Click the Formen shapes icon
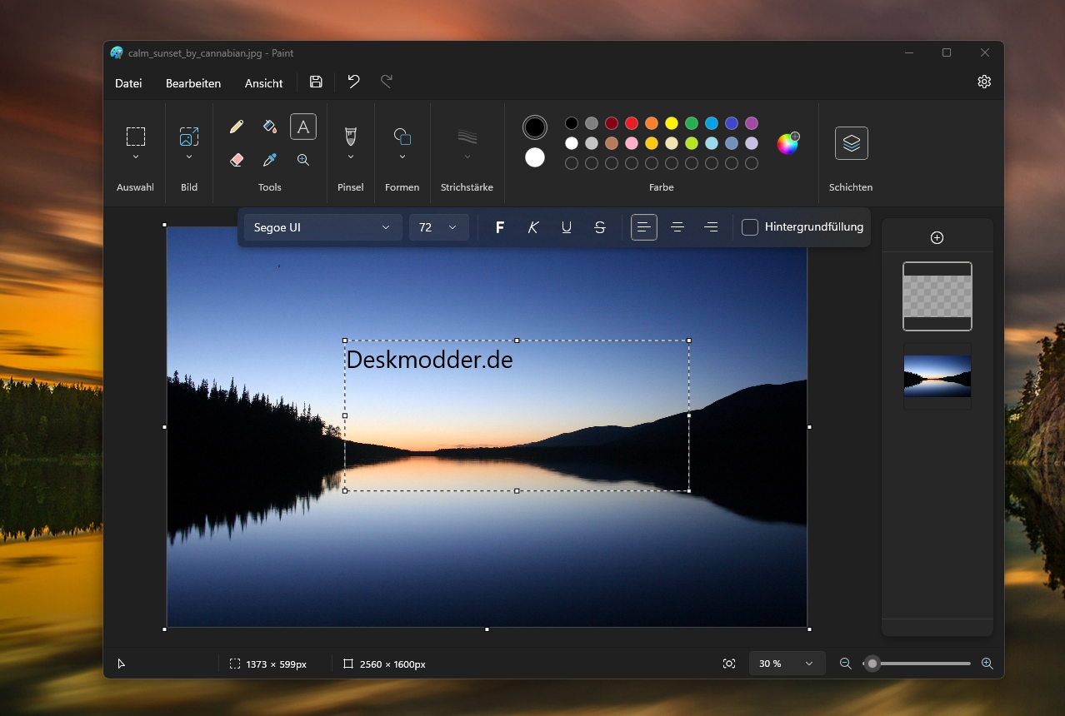This screenshot has height=716, width=1065. [x=402, y=136]
